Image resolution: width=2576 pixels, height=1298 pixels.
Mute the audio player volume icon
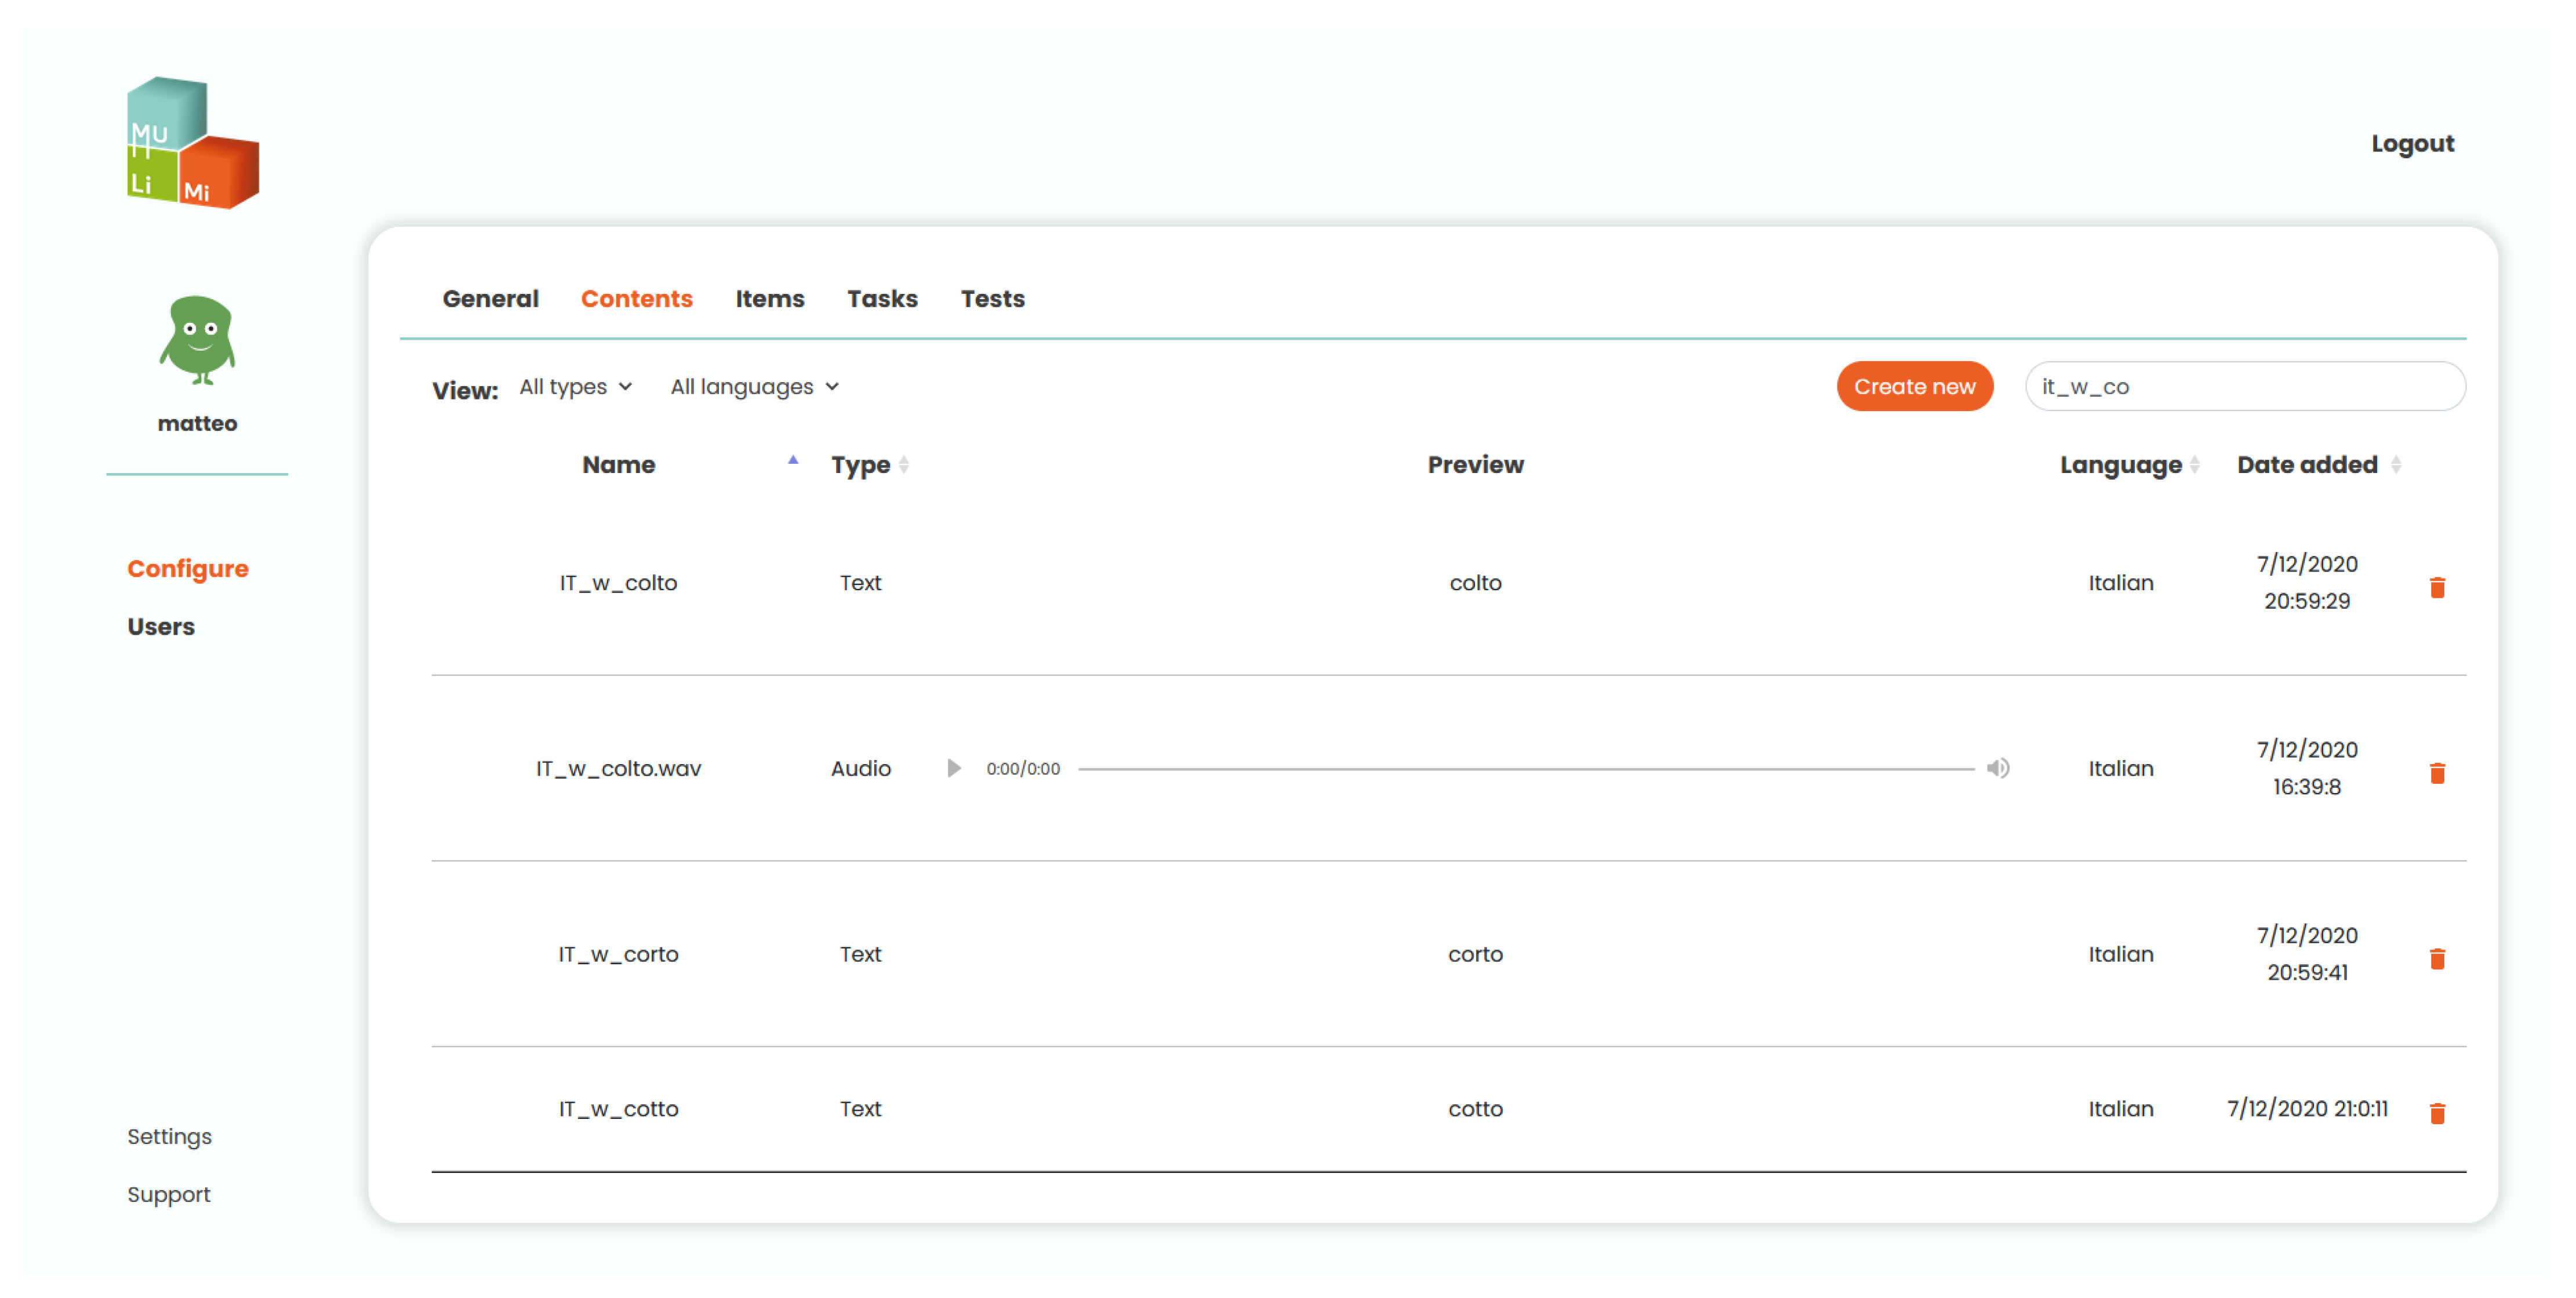coord(1997,768)
